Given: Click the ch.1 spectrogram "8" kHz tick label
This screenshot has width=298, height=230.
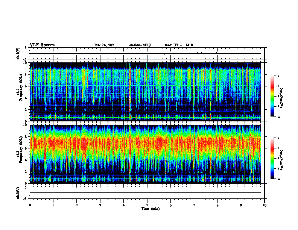Looking at the screenshot, I should [x=26, y=74].
